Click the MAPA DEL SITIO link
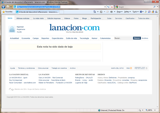The width and height of the screenshot is (160, 113). point(117,68)
